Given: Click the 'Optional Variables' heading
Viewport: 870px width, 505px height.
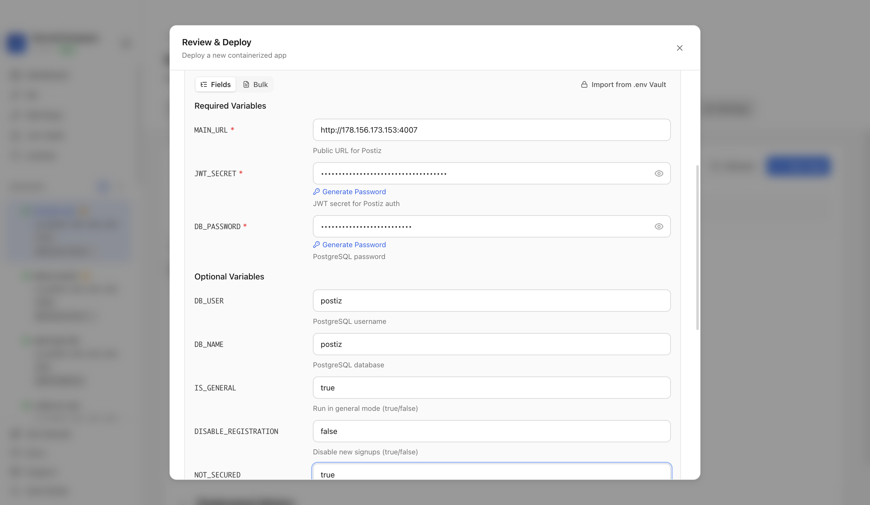Looking at the screenshot, I should (x=229, y=276).
